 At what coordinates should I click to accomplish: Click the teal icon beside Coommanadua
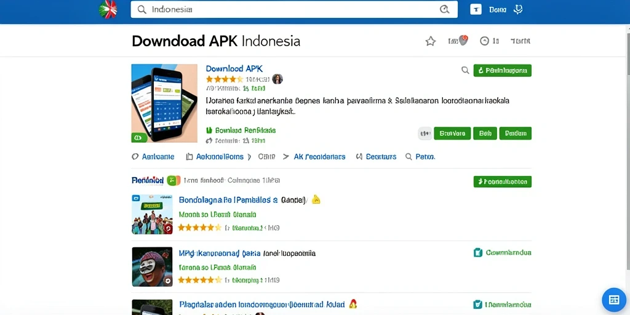477,252
